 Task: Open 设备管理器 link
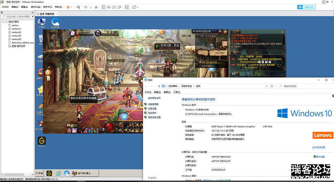[153, 104]
